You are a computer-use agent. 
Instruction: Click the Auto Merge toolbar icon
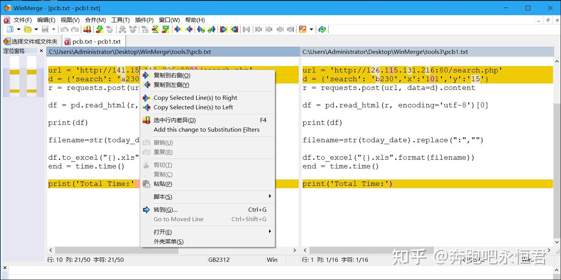pyautogui.click(x=247, y=29)
